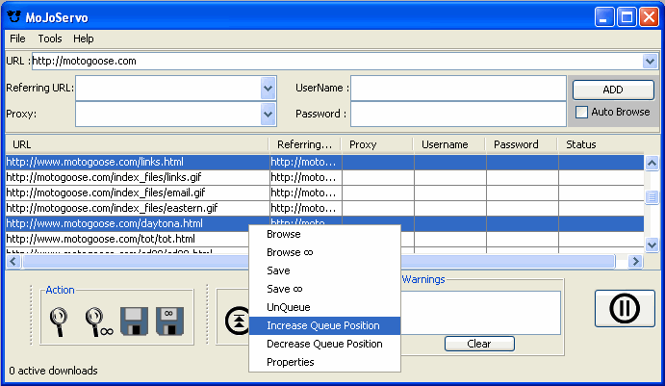665x386 pixels.
Task: Click the MoJoServo title bar app icon
Action: click(14, 17)
